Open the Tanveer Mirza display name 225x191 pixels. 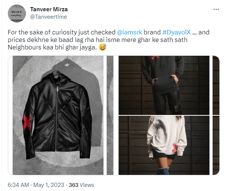click(x=49, y=9)
